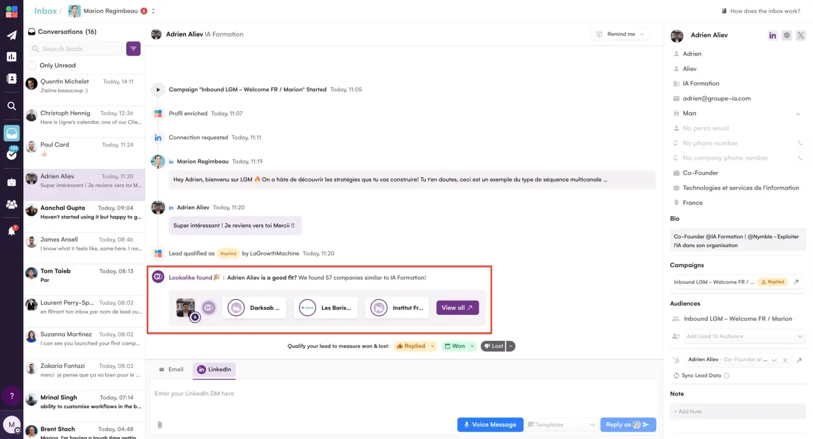Switch to the LinkedIn tab
Image resolution: width=813 pixels, height=439 pixels.
coord(214,370)
